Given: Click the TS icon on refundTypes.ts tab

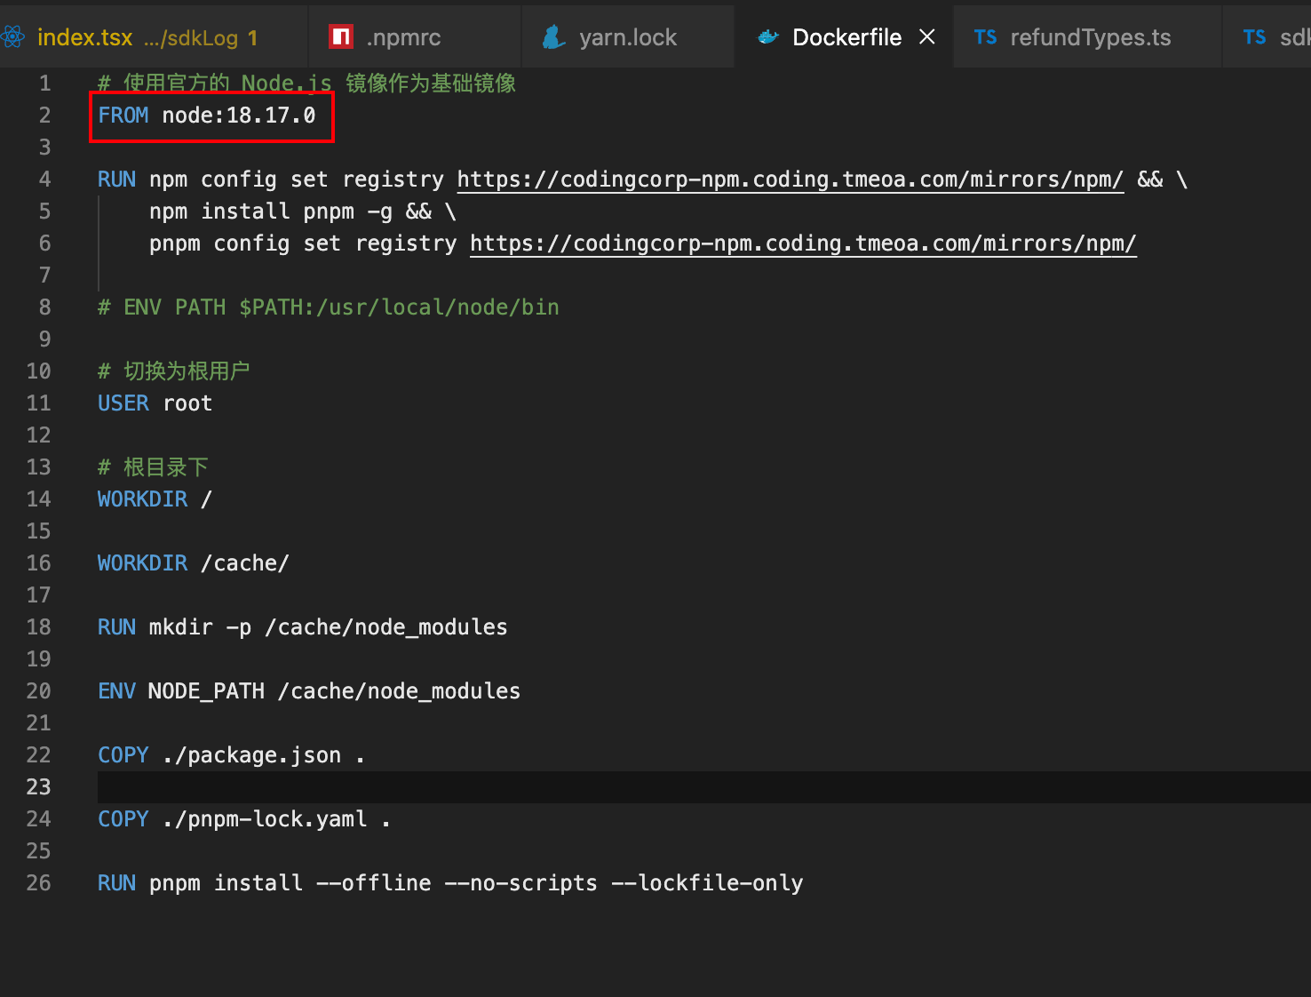Looking at the screenshot, I should 985,37.
